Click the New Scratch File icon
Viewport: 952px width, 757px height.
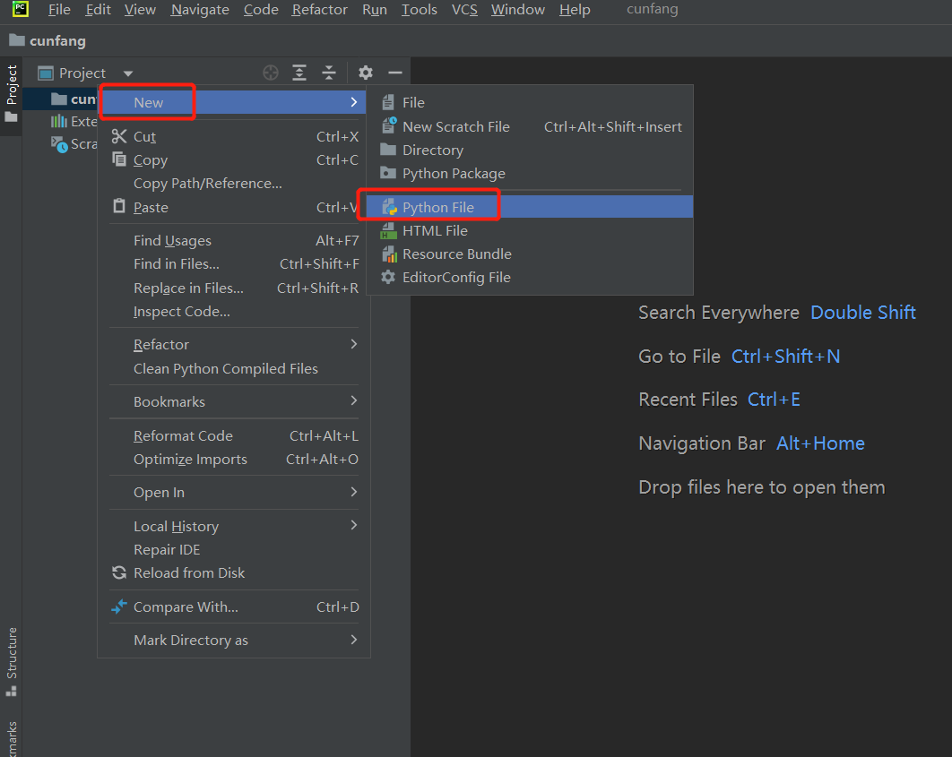[x=388, y=126]
